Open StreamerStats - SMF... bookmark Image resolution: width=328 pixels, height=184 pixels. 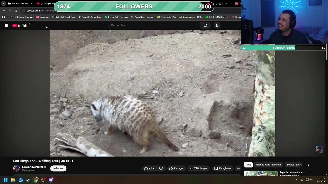(x=191, y=17)
